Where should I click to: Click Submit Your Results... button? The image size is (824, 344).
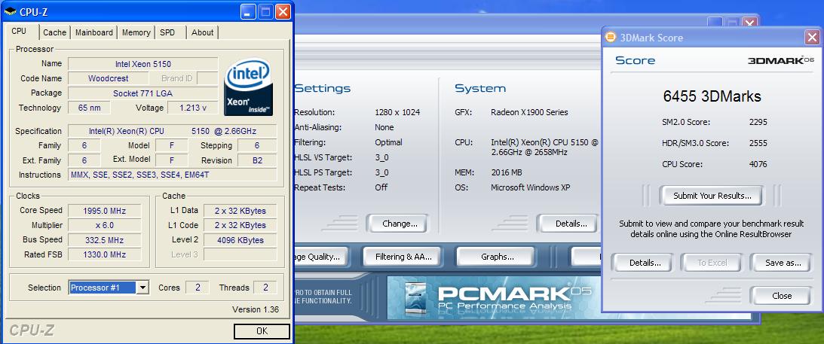[712, 196]
